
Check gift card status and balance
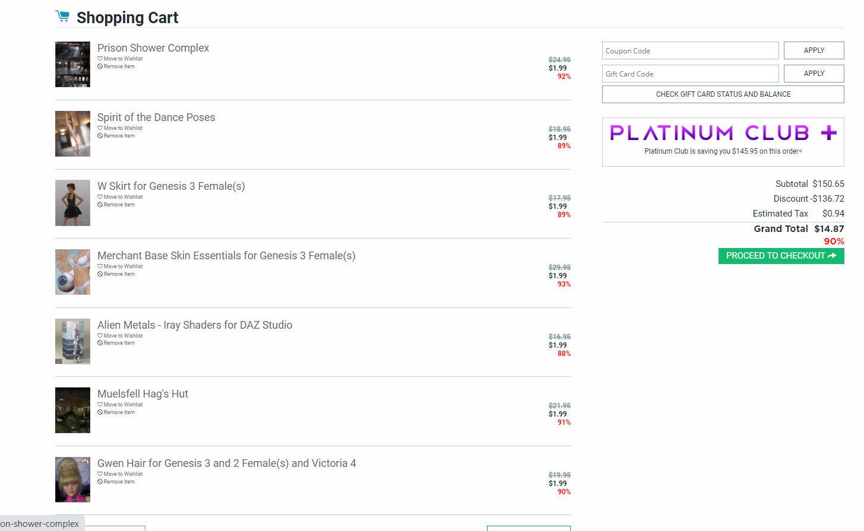click(723, 94)
